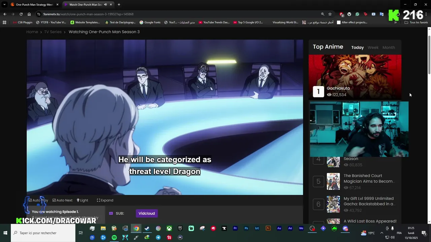The image size is (431, 242).
Task: Open a new browser tab with plus
Action: click(119, 5)
